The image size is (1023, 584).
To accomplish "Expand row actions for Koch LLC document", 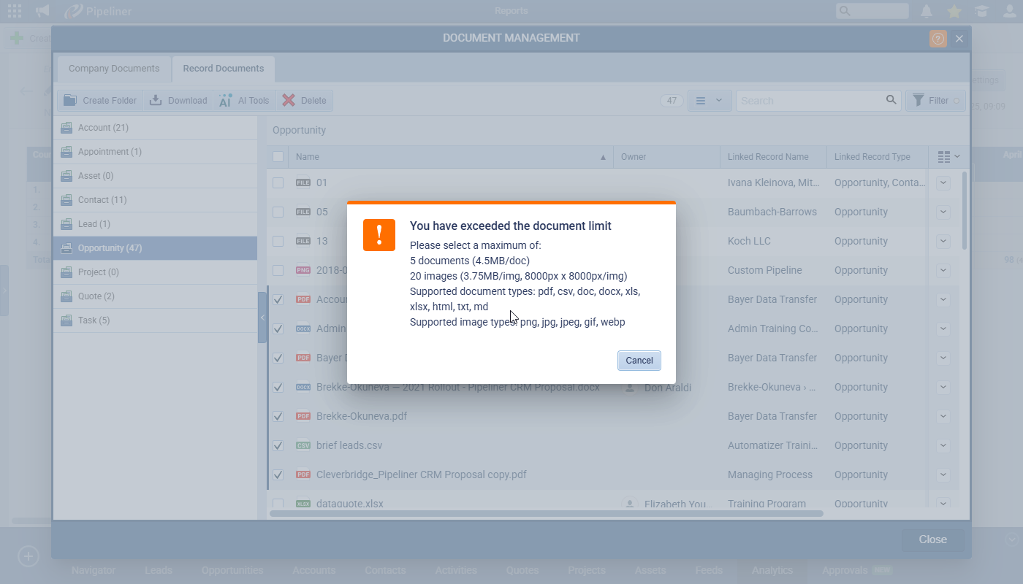I will pos(943,241).
